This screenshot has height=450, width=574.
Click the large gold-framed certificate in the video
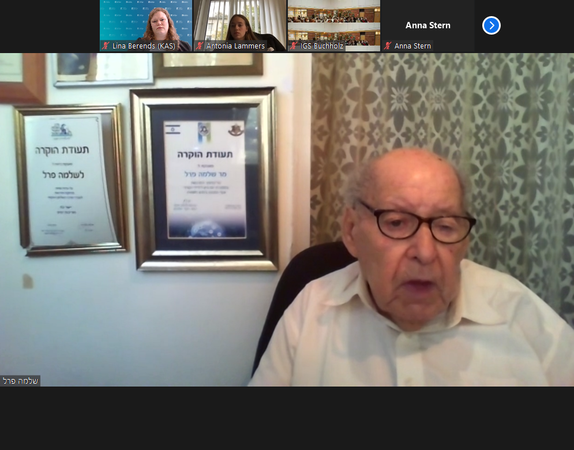pos(204,179)
